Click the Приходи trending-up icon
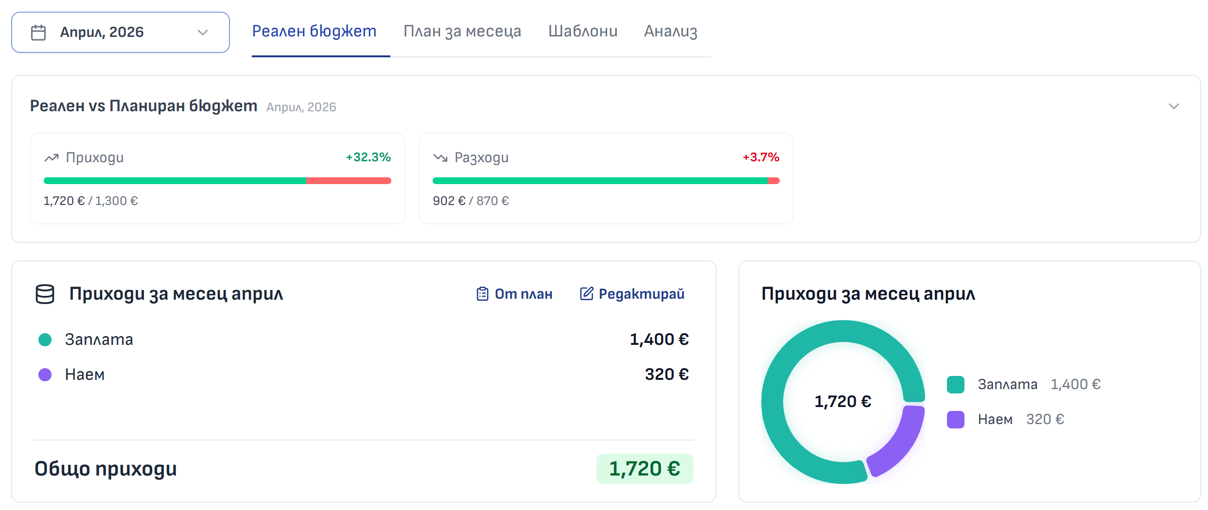The width and height of the screenshot is (1208, 510). (x=52, y=158)
